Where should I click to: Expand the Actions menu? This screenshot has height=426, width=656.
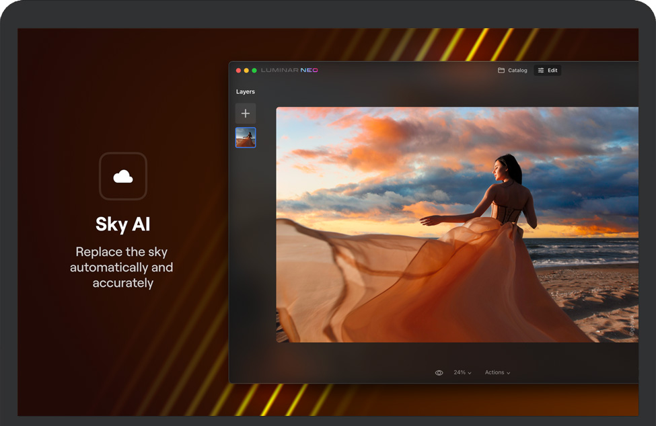tap(497, 373)
